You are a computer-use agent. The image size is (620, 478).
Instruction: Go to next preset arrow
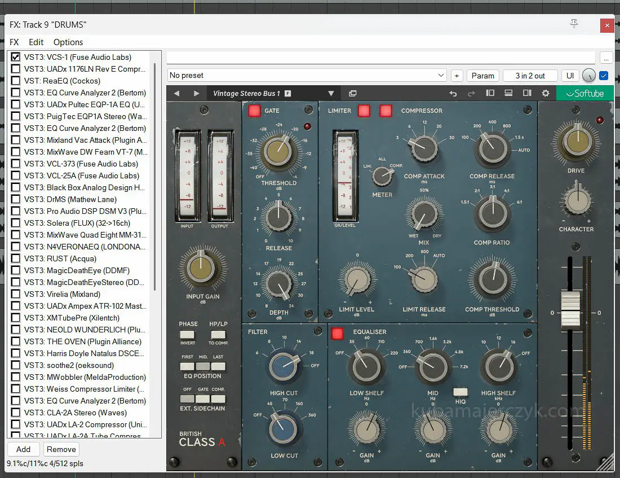click(x=196, y=94)
